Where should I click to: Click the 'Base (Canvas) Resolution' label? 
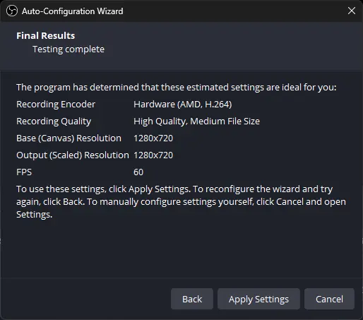69,138
